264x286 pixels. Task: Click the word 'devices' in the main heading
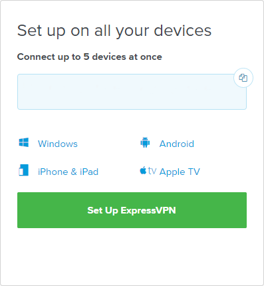(183, 31)
